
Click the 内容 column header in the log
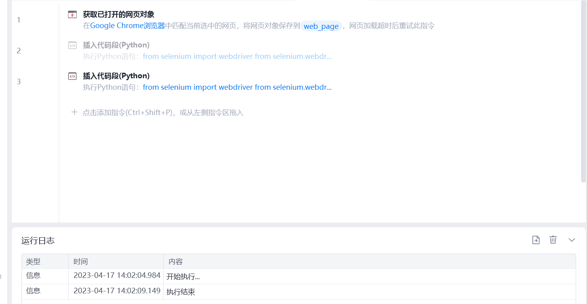point(176,262)
